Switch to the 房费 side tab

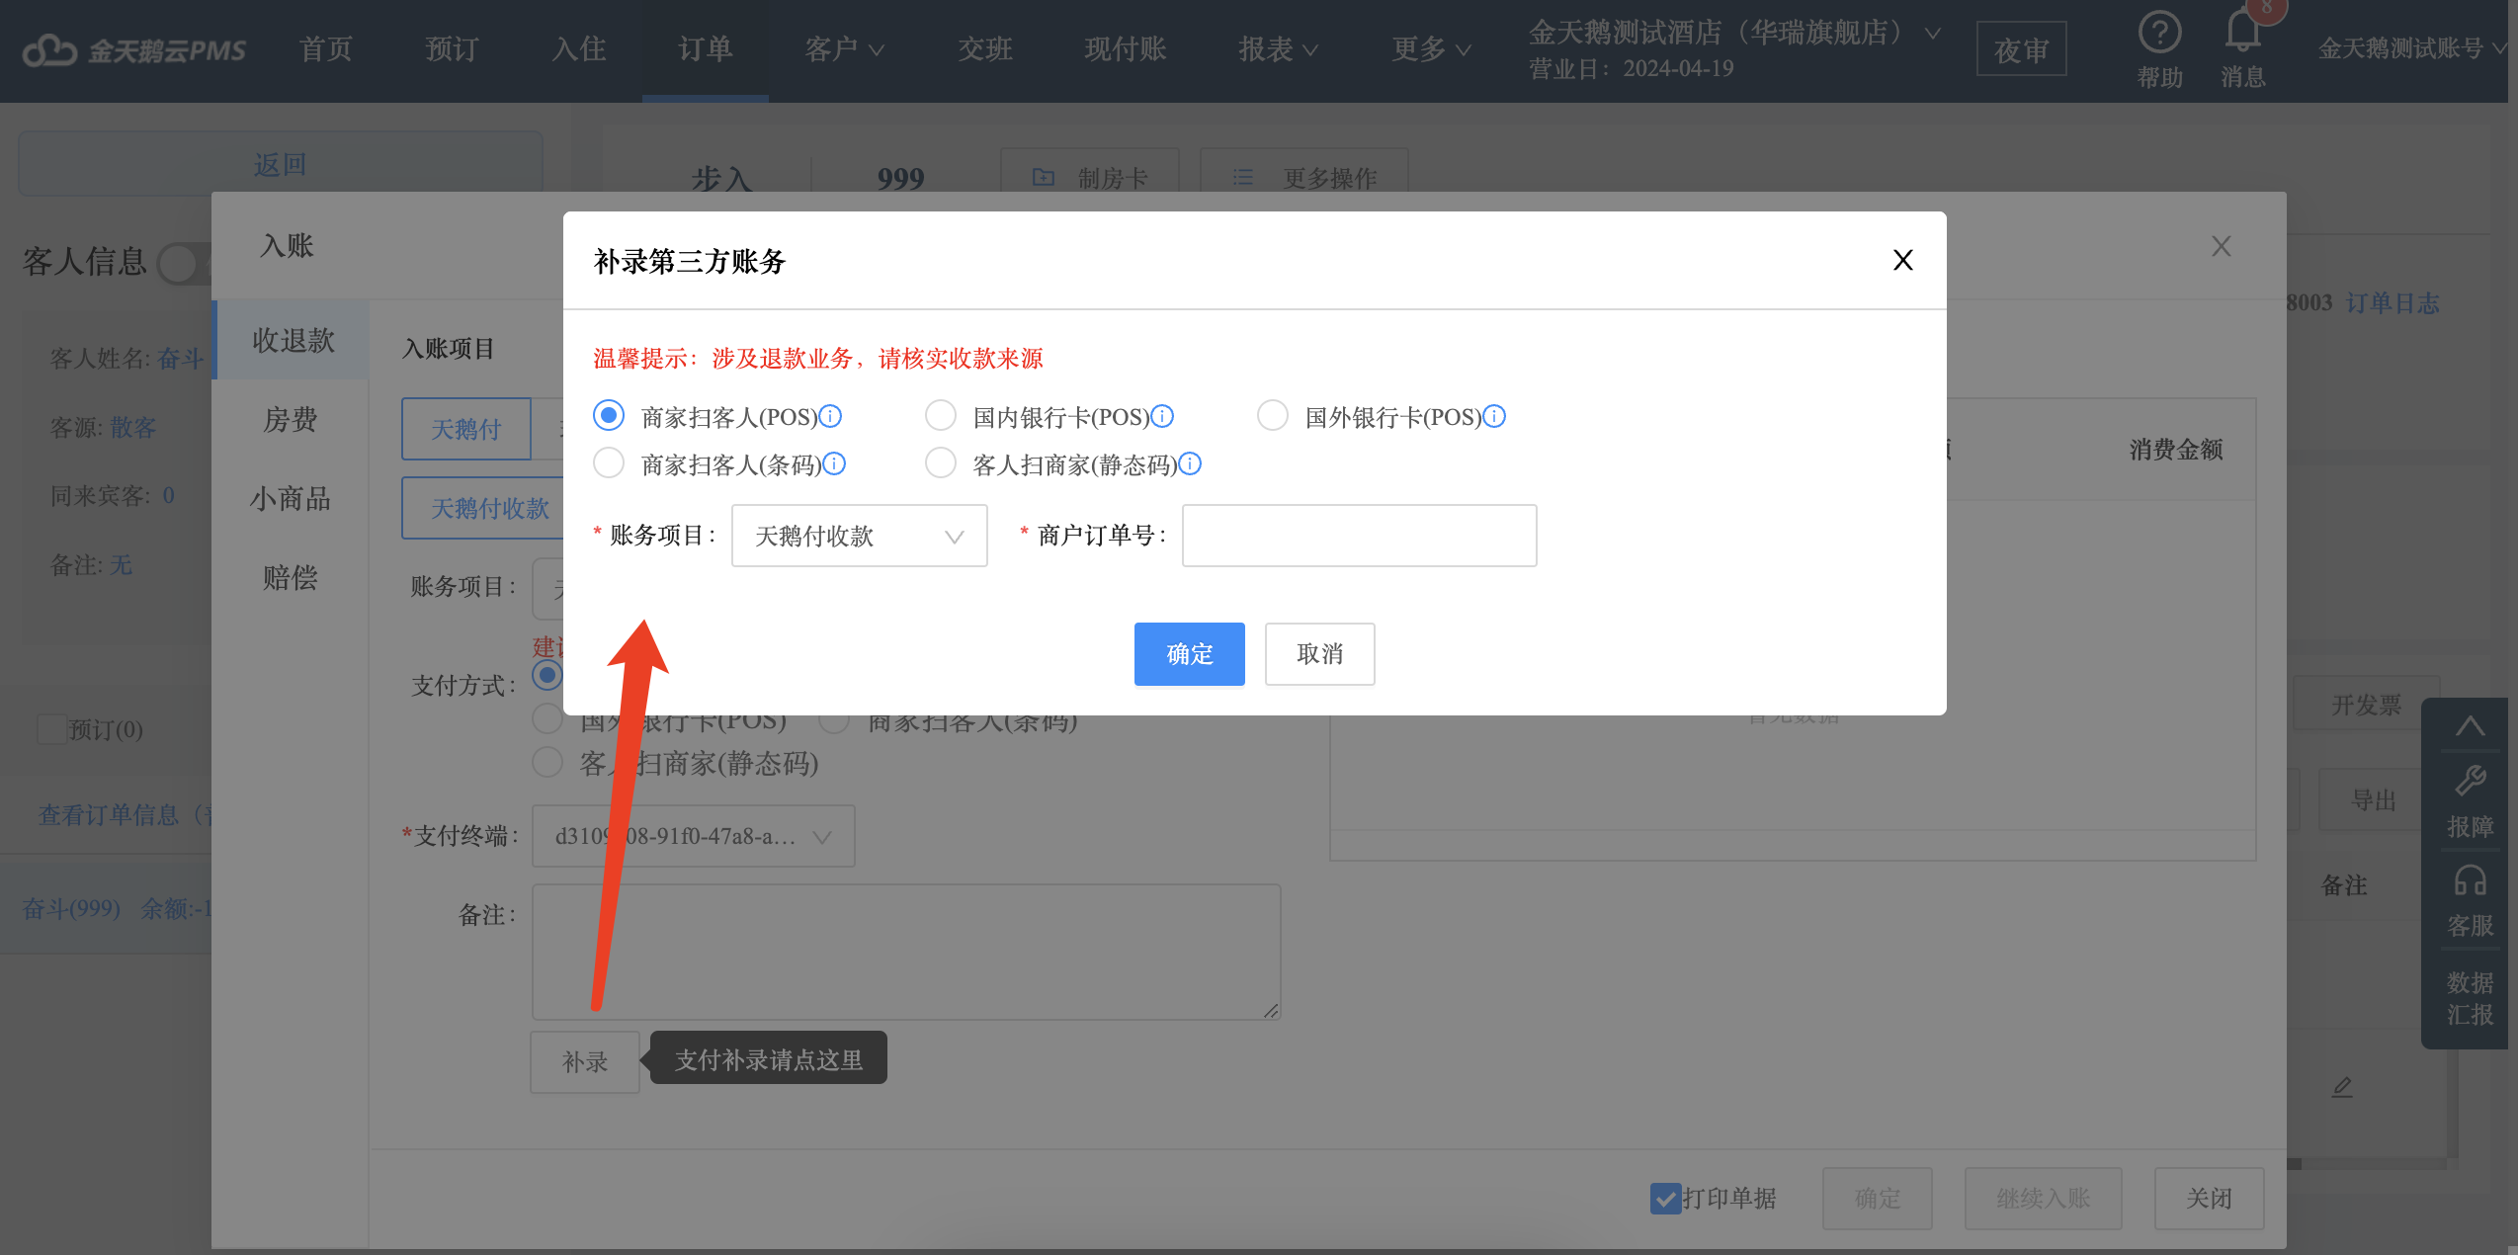[x=291, y=419]
